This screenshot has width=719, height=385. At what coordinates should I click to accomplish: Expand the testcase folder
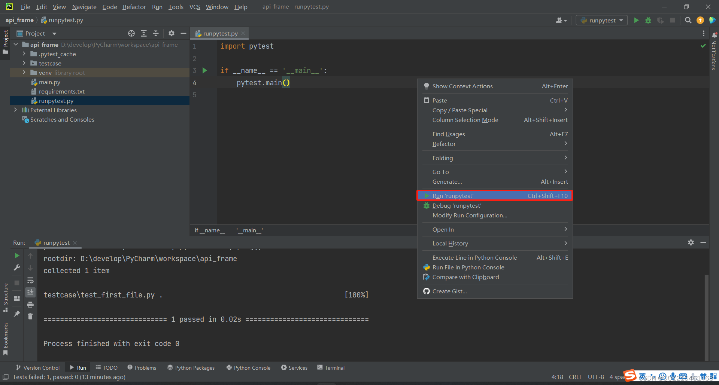(24, 63)
